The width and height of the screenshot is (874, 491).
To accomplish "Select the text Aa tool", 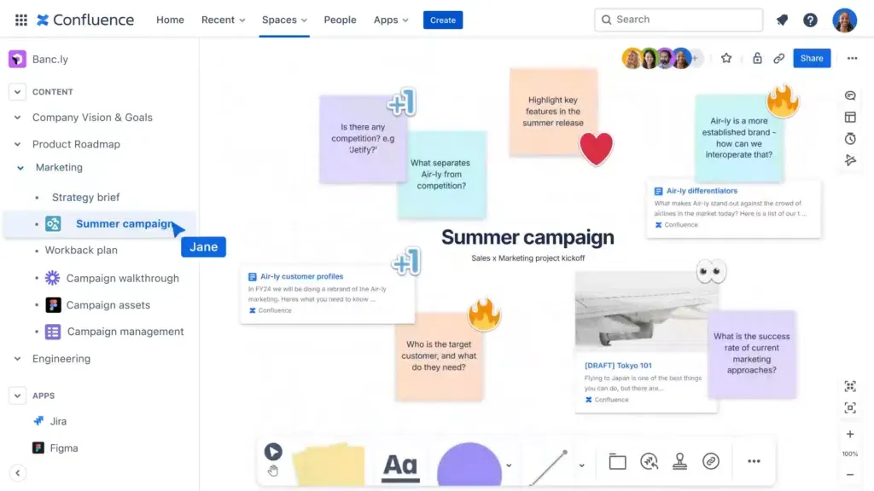I will [x=399, y=465].
